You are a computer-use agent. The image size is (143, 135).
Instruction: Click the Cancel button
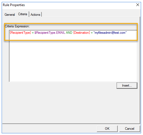(130, 129)
